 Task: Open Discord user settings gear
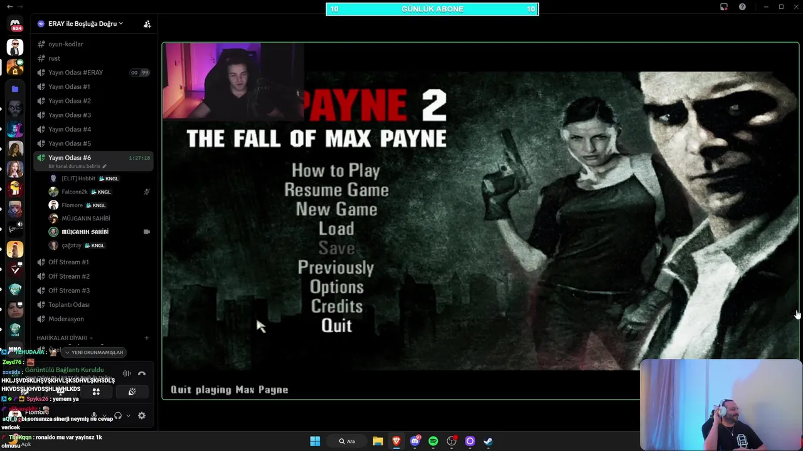pos(142,415)
